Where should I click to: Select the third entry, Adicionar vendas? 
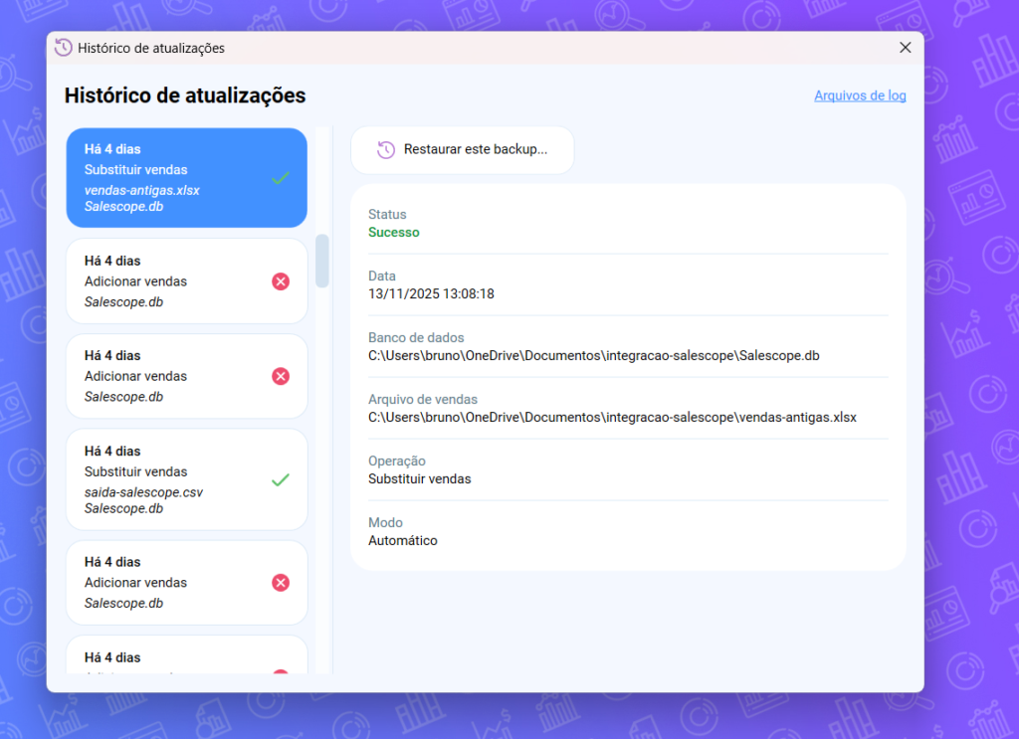(169, 376)
